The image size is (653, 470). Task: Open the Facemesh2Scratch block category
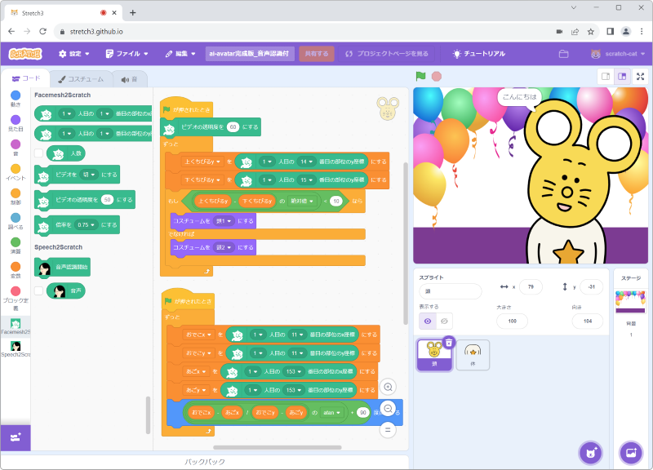[x=15, y=326]
